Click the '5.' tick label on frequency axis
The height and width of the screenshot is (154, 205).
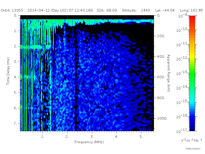point(141,137)
